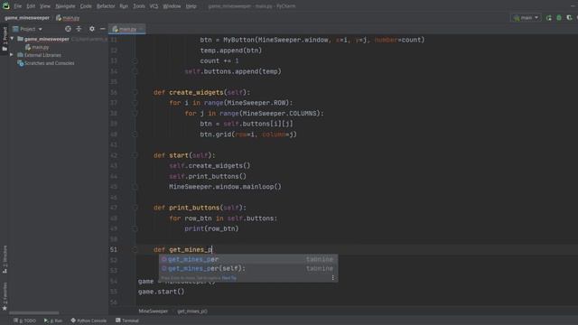Viewport: 578px width, 325px height.
Task: Select the game_minesweeper root folder in the tree
Action: pos(46,39)
